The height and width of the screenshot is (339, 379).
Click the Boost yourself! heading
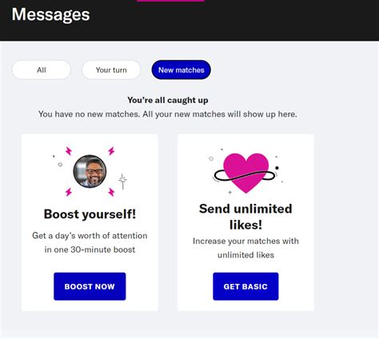(x=90, y=213)
